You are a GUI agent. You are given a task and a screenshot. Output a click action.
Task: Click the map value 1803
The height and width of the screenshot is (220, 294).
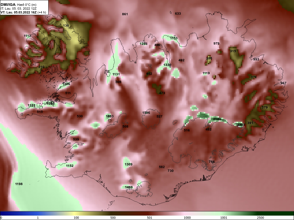tap(110, 116)
